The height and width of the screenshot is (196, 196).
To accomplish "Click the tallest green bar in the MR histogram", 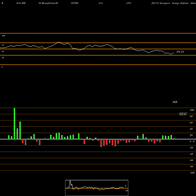I will click(15, 123).
